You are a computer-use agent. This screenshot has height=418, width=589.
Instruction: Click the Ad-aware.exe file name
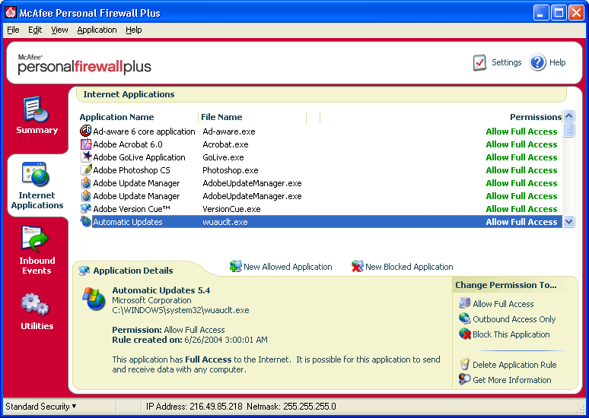pos(229,131)
